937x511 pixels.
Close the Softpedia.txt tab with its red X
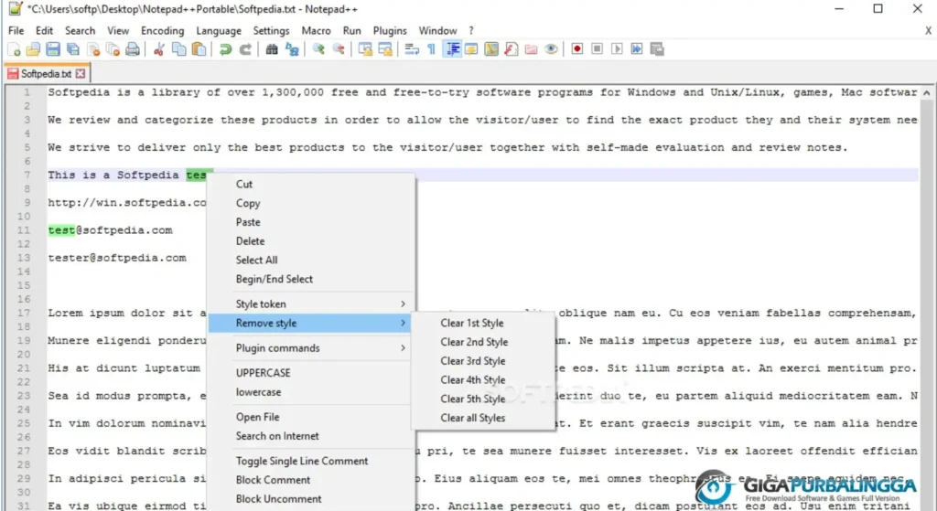tap(81, 73)
